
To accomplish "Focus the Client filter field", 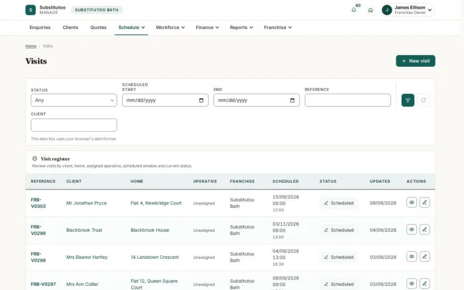I will (74, 125).
